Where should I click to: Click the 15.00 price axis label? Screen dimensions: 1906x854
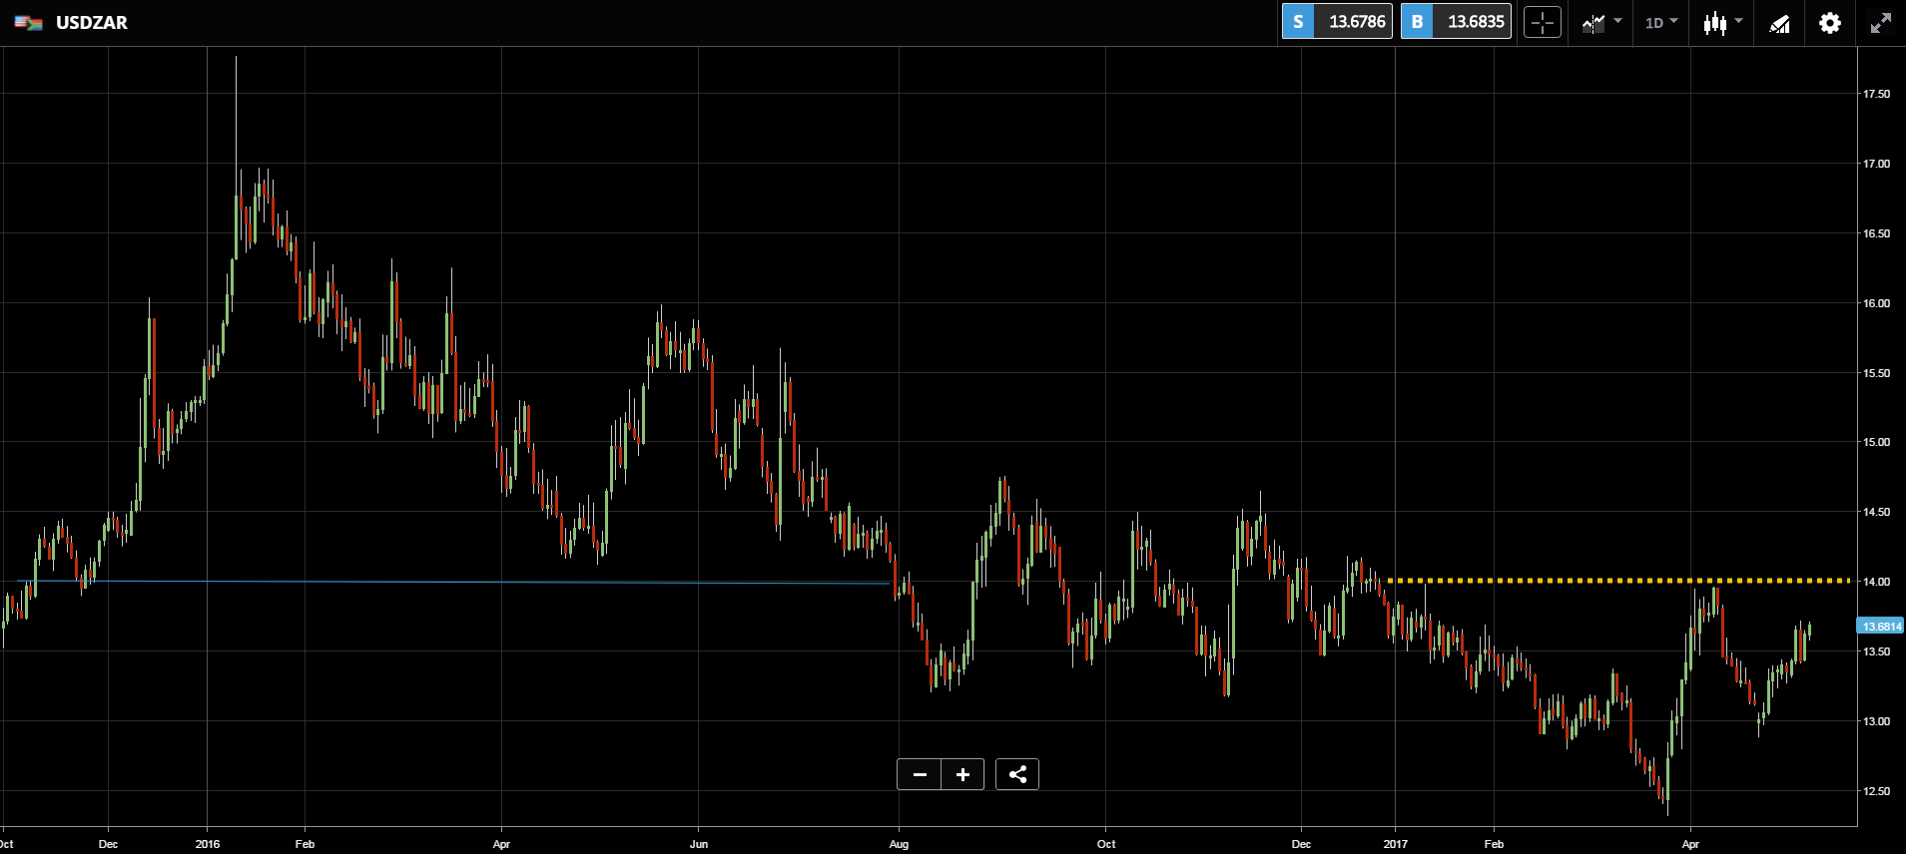(1876, 442)
